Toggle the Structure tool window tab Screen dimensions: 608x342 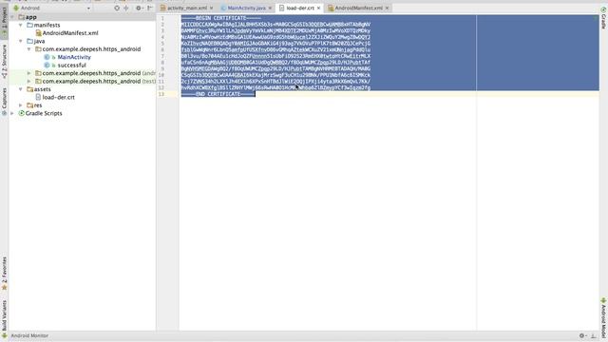click(x=4, y=61)
